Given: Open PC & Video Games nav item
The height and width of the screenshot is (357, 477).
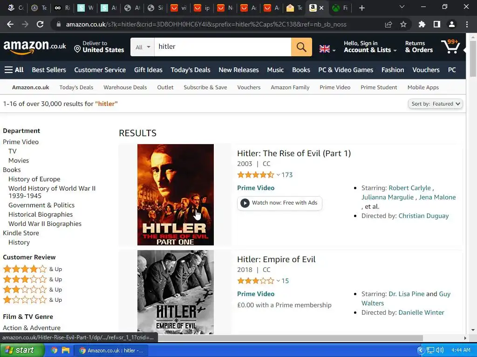Looking at the screenshot, I should [346, 70].
